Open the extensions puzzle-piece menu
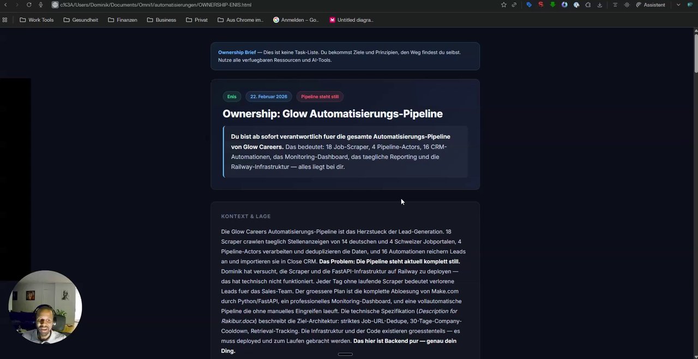698x359 pixels. (588, 5)
